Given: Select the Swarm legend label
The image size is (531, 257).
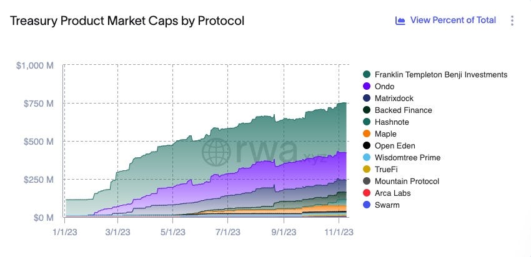Looking at the screenshot, I should (387, 205).
